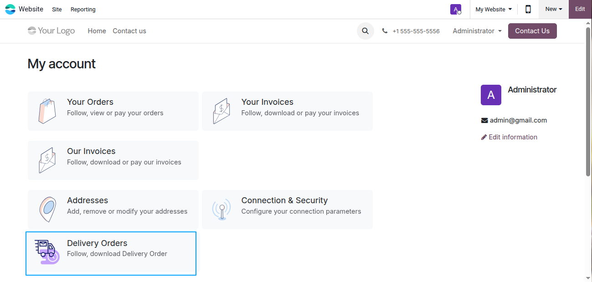
Task: Open the Reporting menu
Action: tap(83, 9)
